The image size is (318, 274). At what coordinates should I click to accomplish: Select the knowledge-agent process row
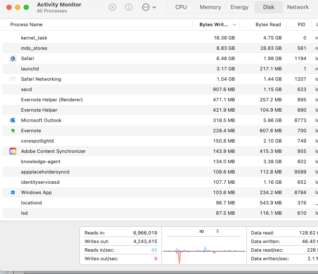point(159,161)
